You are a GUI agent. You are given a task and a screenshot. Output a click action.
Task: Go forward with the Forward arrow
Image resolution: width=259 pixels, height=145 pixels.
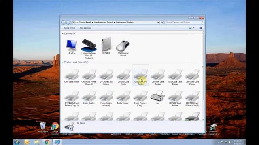tap(68, 22)
